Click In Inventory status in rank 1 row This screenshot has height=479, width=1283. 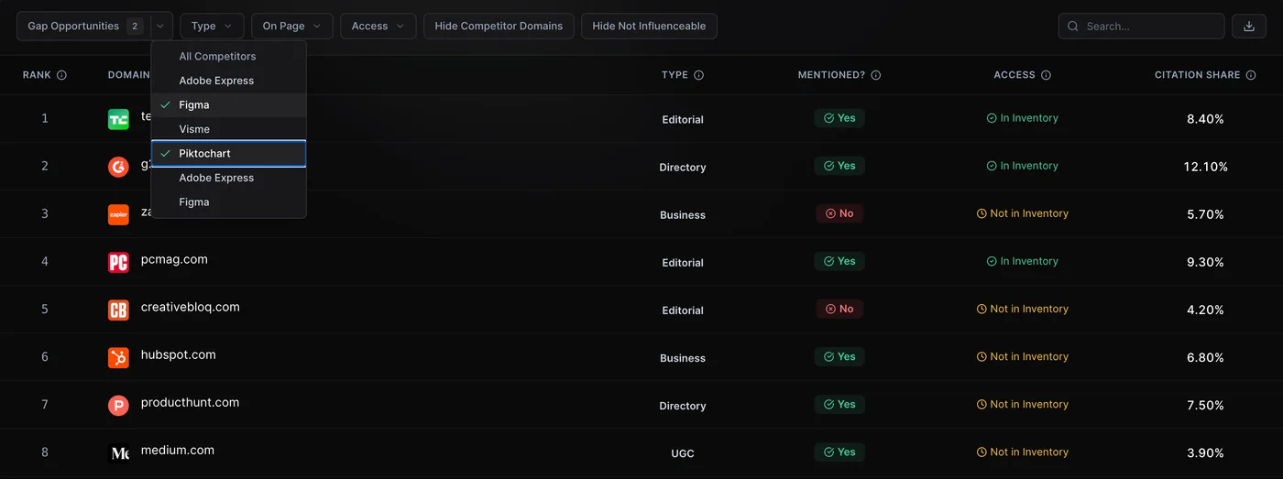pos(1023,118)
